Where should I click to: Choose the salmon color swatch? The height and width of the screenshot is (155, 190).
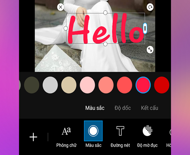106,85
